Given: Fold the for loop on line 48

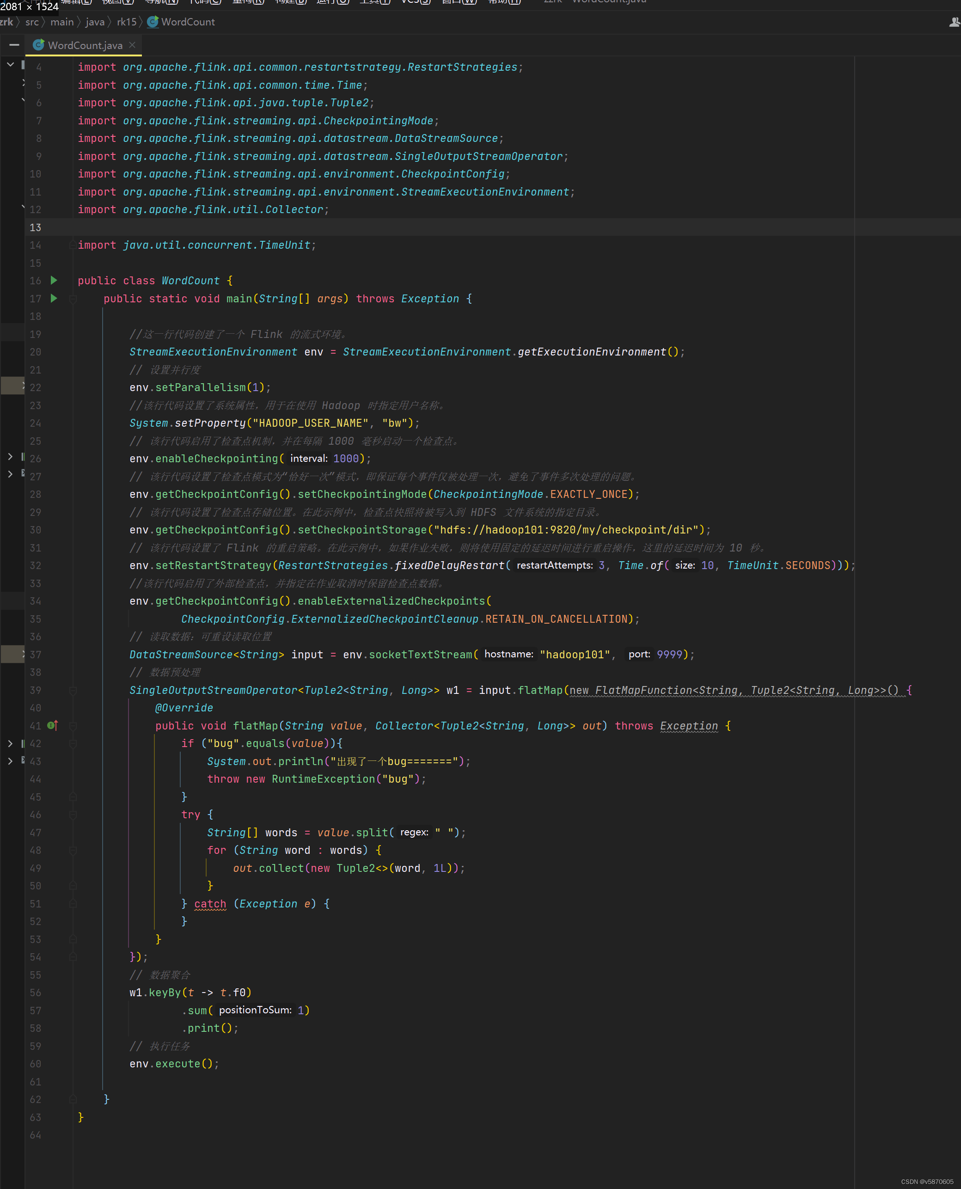Looking at the screenshot, I should point(73,850).
